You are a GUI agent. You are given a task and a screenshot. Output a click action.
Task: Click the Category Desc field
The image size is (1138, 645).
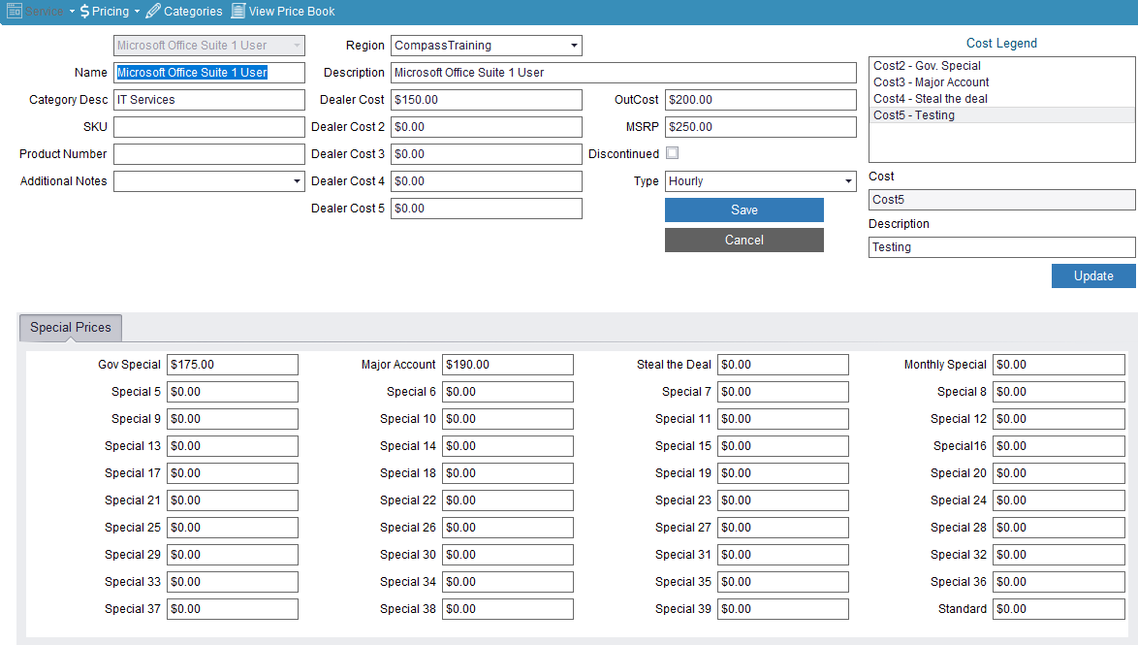coord(209,100)
